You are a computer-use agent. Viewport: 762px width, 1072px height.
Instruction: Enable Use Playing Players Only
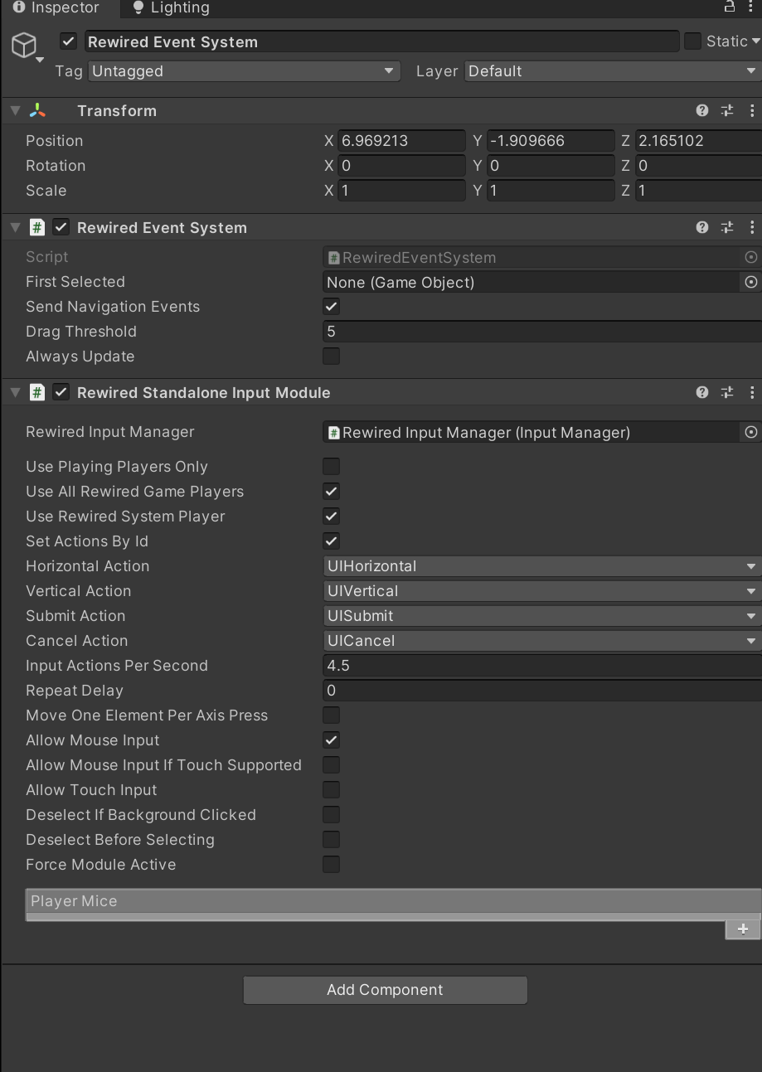tap(332, 467)
